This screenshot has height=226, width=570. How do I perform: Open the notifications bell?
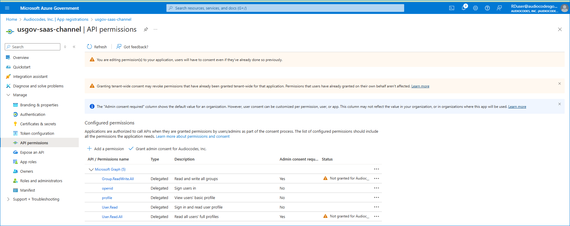[464, 8]
